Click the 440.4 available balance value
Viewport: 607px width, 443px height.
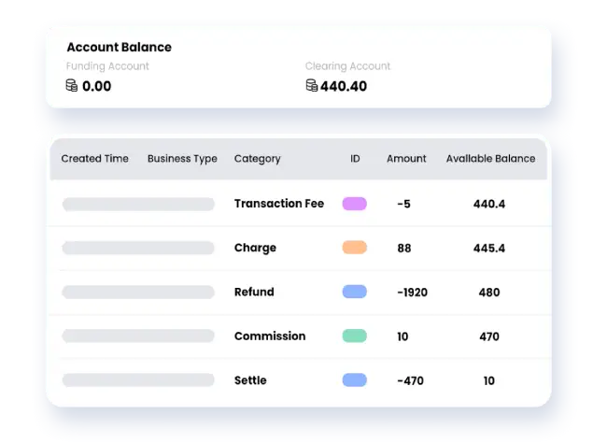[x=489, y=204]
